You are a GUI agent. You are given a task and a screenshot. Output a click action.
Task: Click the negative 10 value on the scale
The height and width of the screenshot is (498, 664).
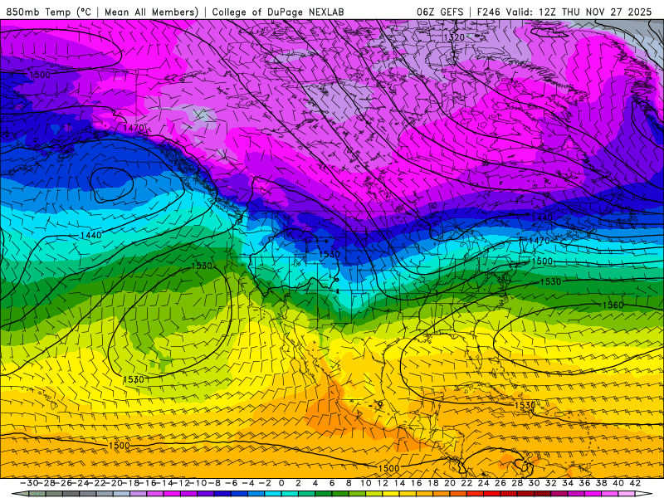198,483
